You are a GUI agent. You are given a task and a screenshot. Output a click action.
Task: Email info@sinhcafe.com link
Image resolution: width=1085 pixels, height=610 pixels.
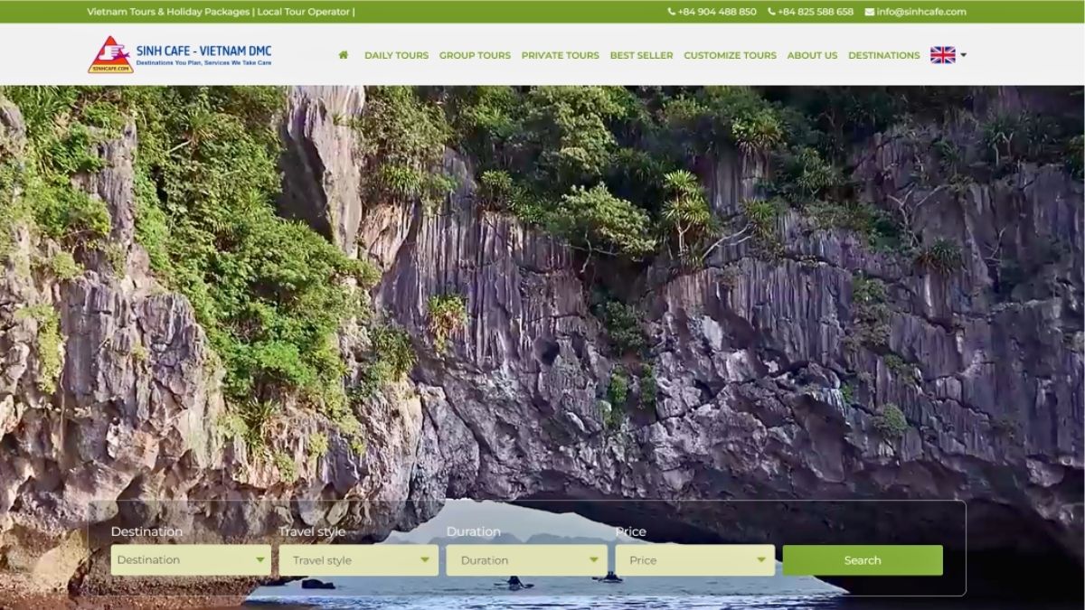(916, 12)
